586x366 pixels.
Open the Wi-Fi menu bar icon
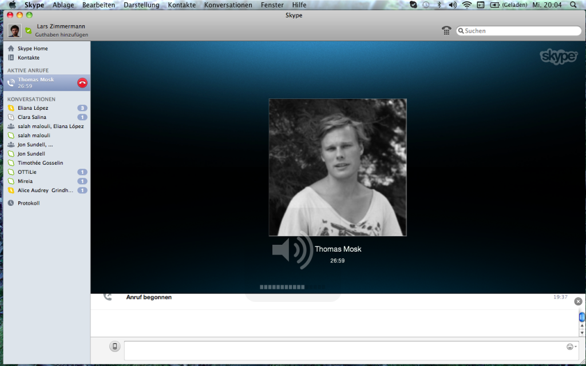click(467, 5)
